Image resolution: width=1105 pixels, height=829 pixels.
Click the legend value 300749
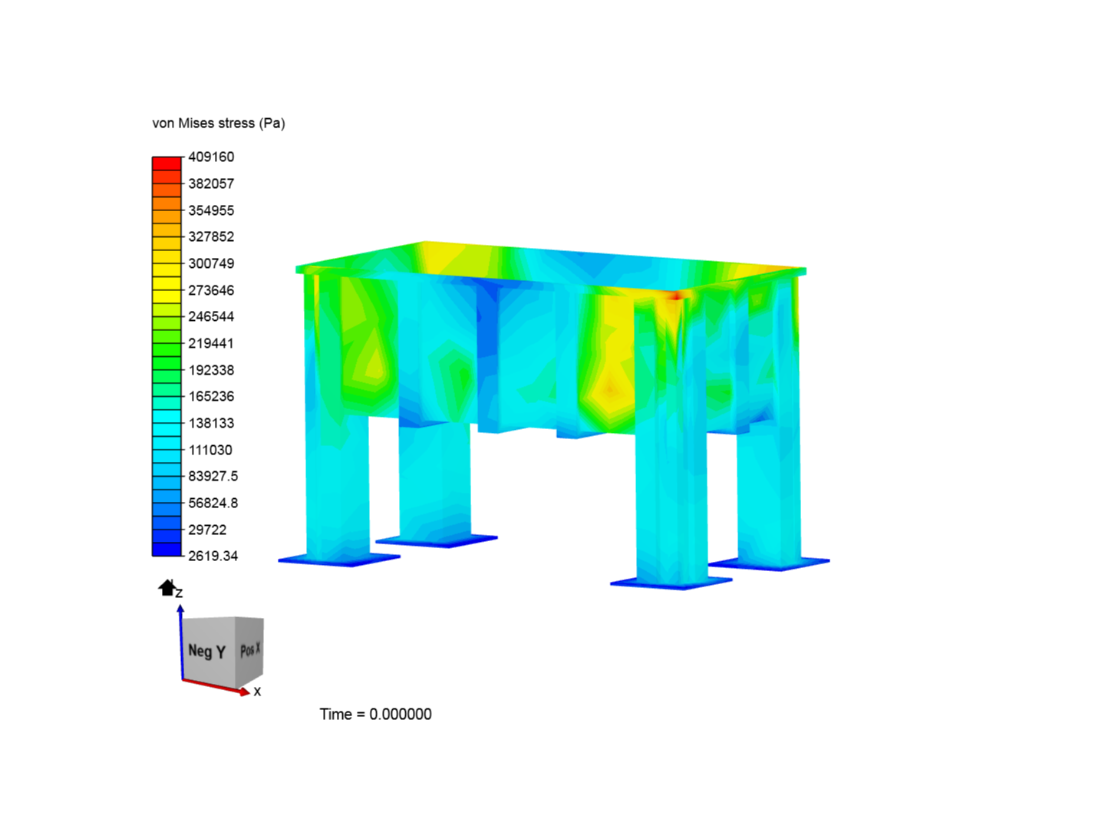[x=211, y=263]
